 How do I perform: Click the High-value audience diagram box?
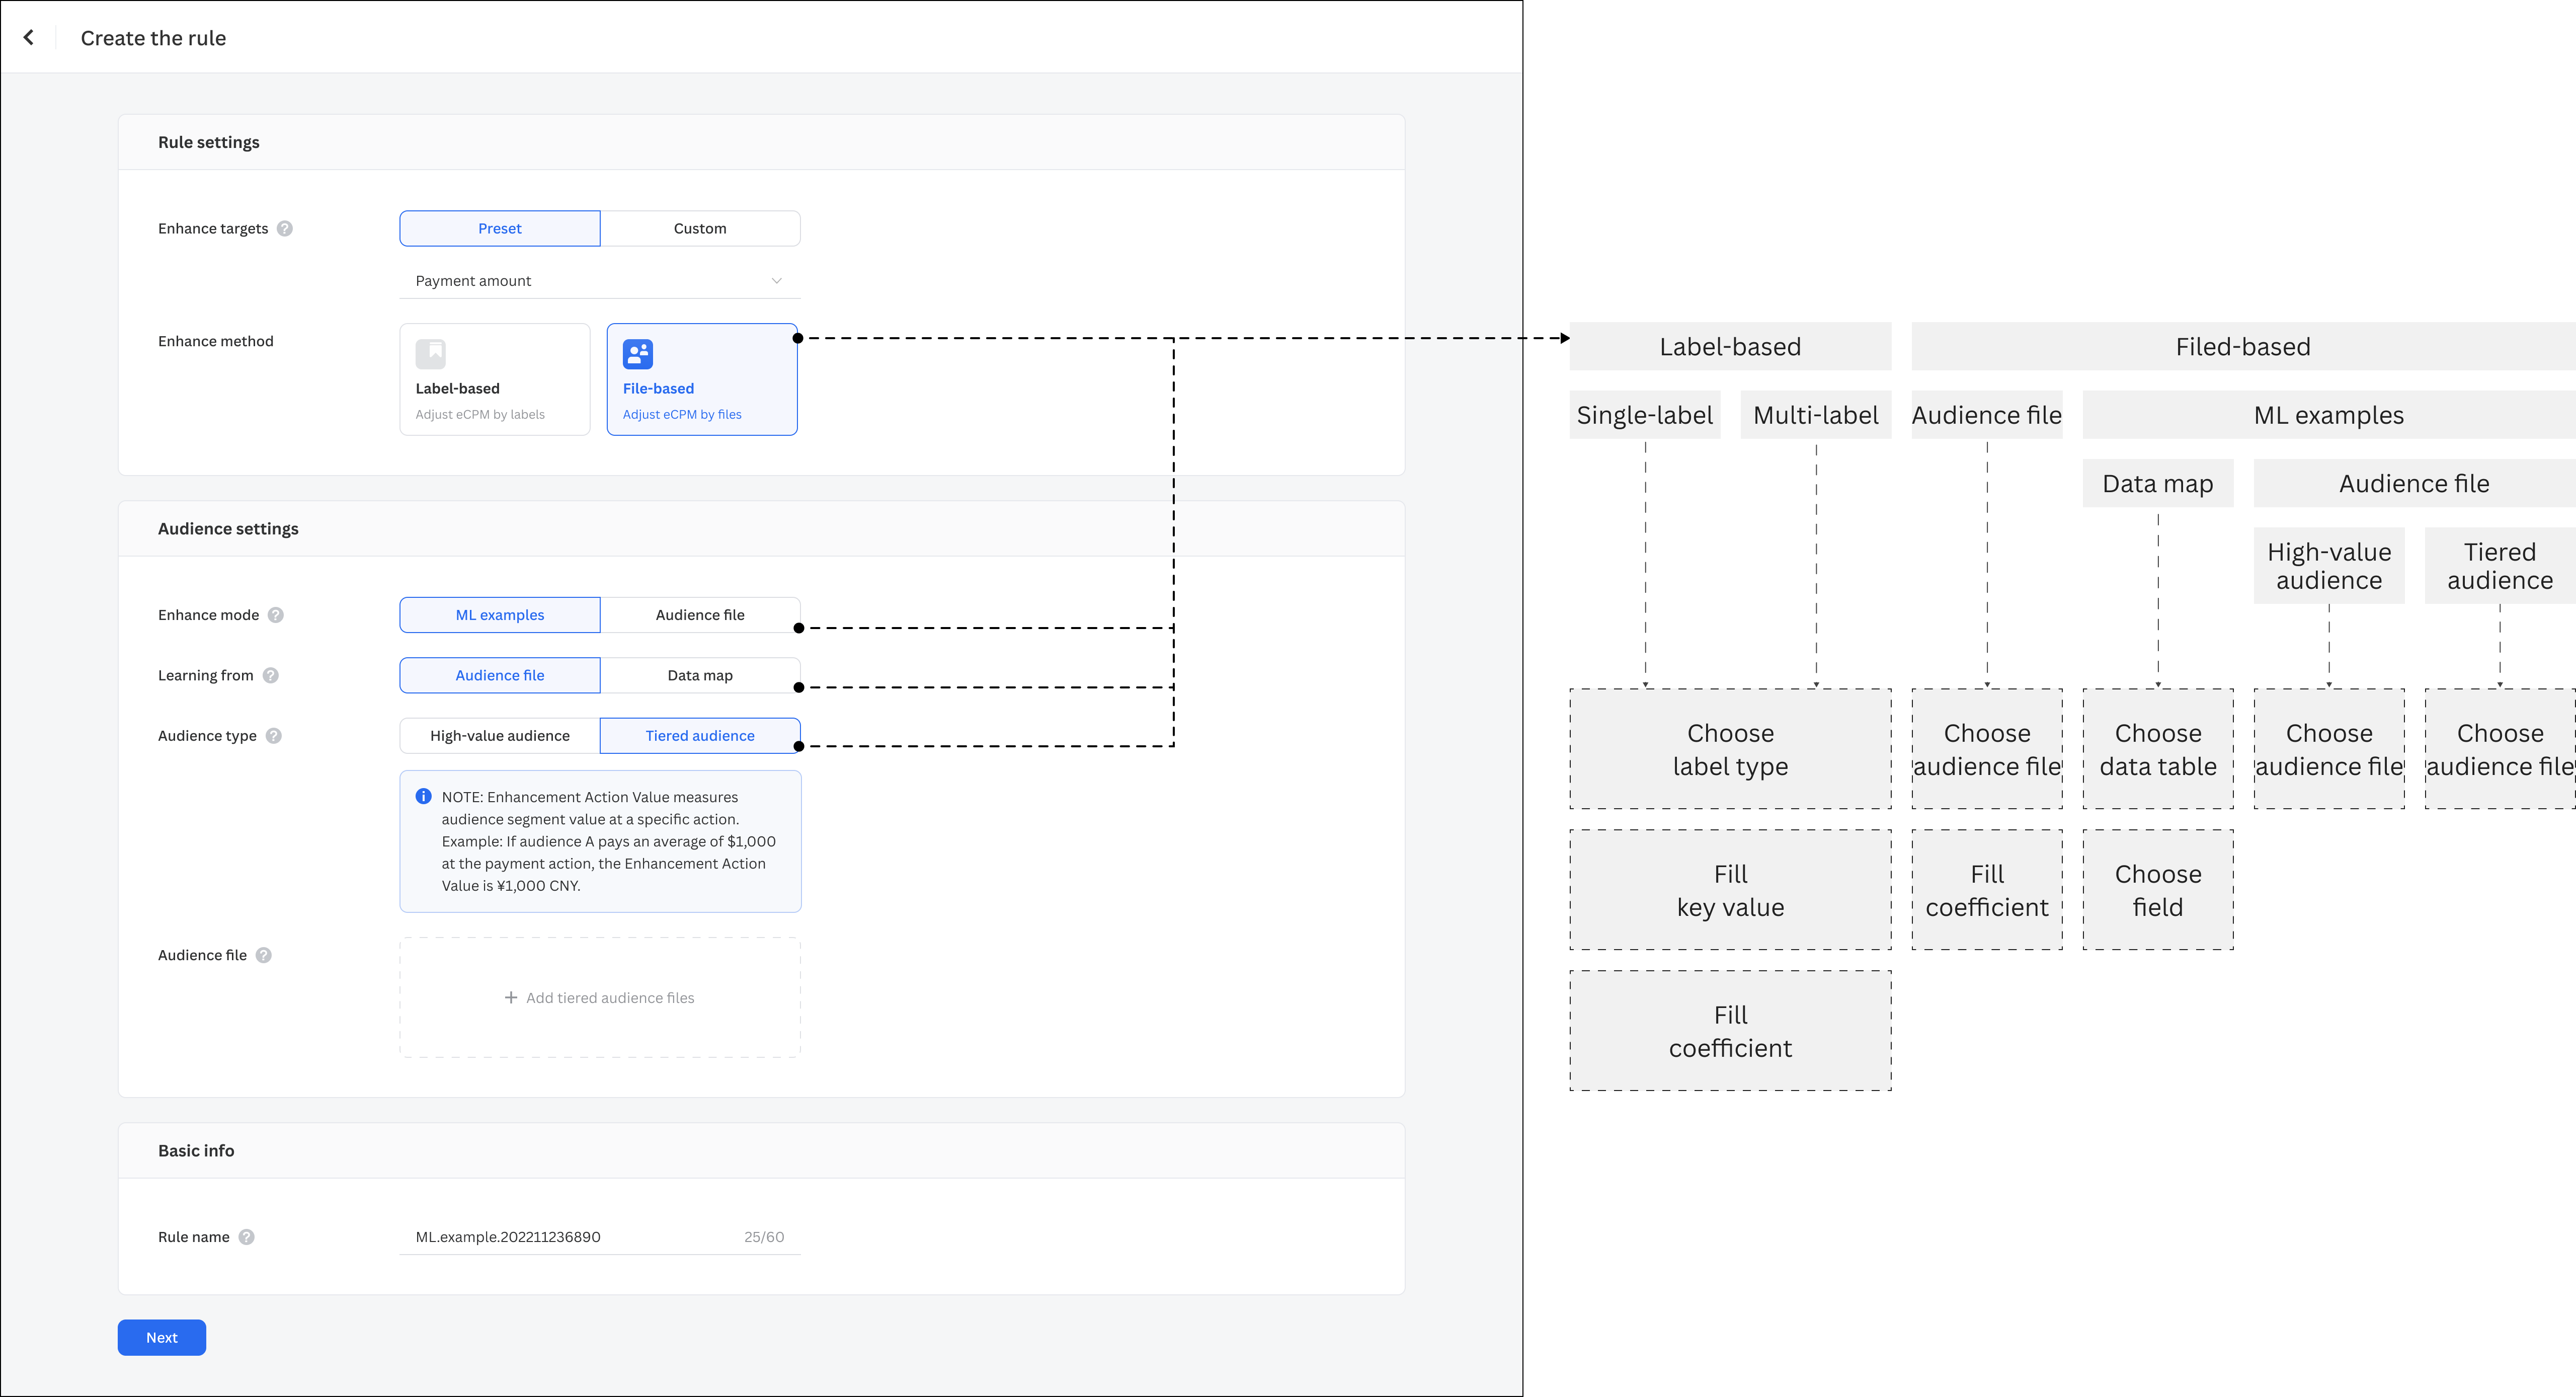coord(2329,566)
